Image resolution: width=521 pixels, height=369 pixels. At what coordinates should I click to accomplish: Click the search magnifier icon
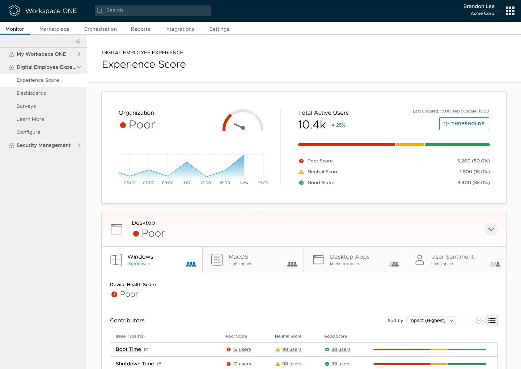point(100,10)
